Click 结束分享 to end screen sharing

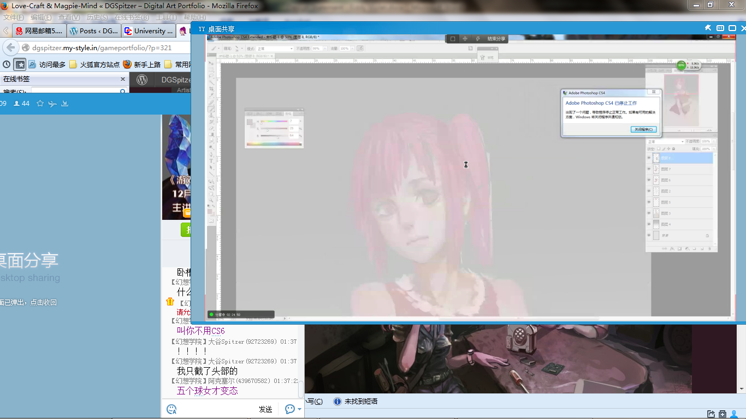click(x=496, y=39)
